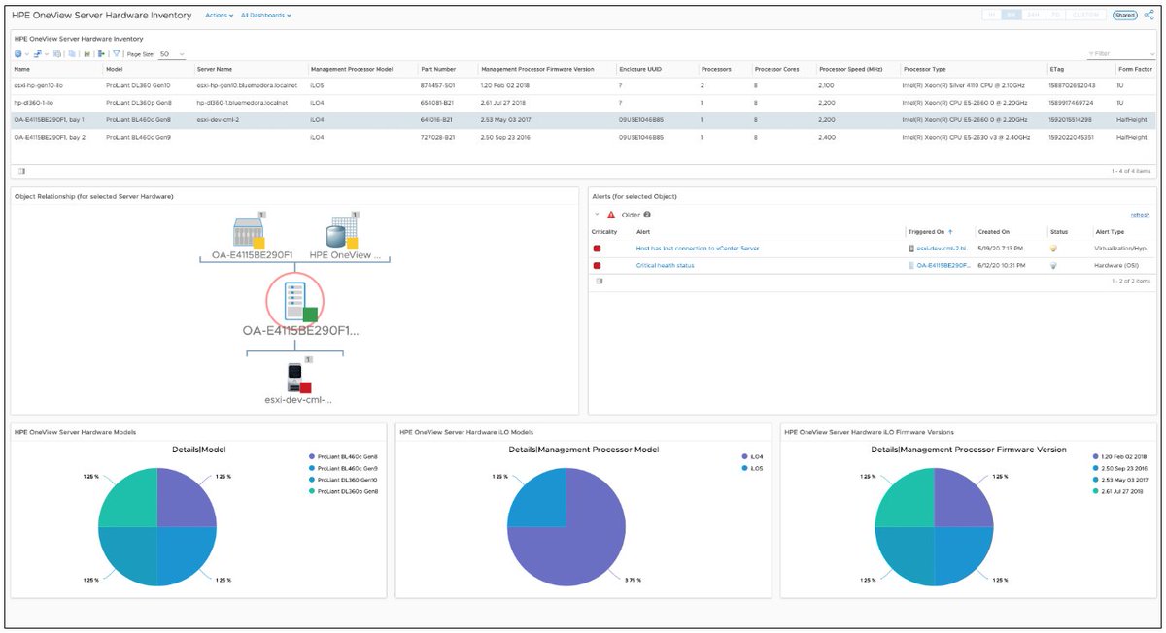Click the red criticality icon for Critical health status
Viewport: 1166px width, 633px height.
coord(597,265)
